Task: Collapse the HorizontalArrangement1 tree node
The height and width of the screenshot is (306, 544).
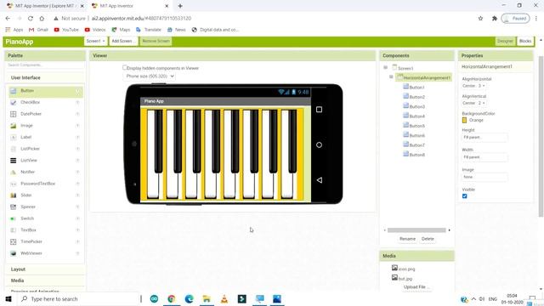Action: click(391, 76)
